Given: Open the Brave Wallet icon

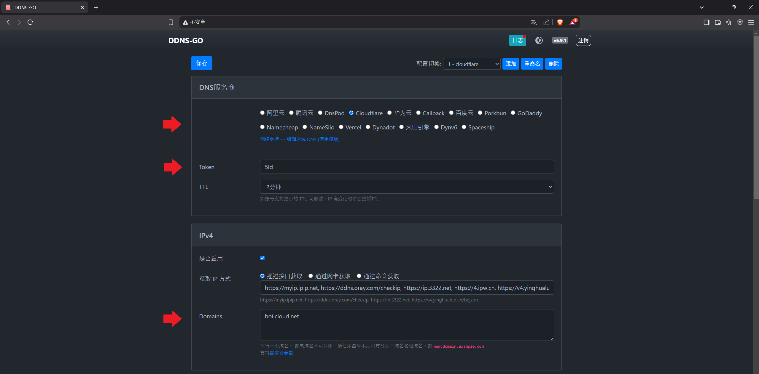Looking at the screenshot, I should point(718,22).
